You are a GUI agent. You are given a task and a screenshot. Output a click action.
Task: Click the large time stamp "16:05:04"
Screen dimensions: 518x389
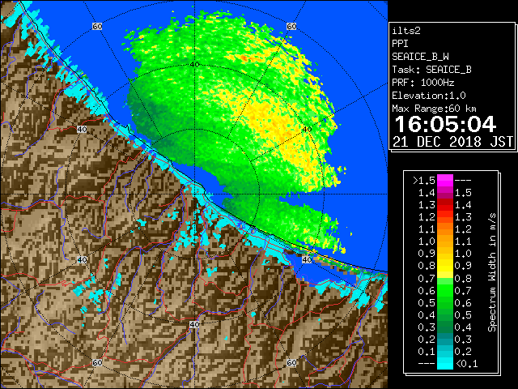(x=445, y=124)
